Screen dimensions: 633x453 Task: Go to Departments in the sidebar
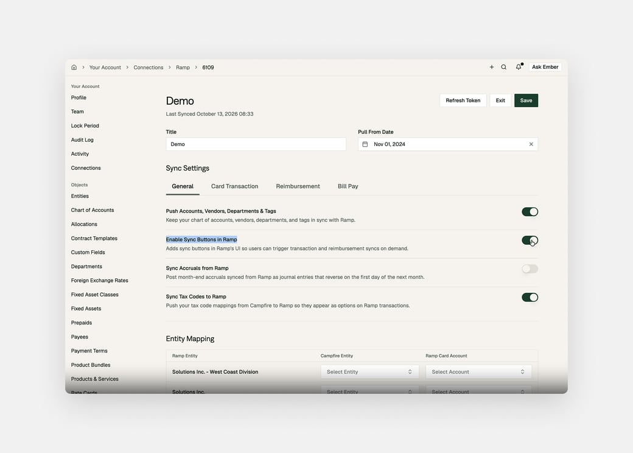pos(86,267)
